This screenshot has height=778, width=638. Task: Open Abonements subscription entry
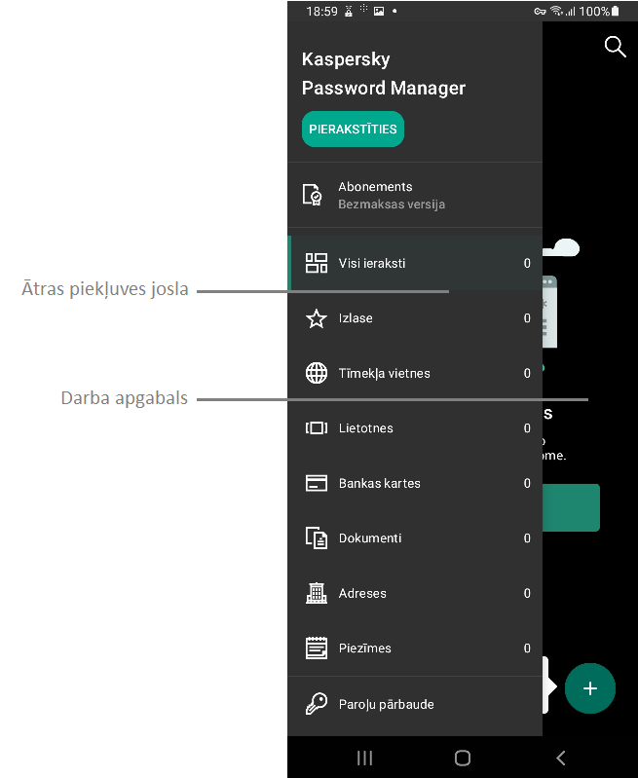(391, 195)
